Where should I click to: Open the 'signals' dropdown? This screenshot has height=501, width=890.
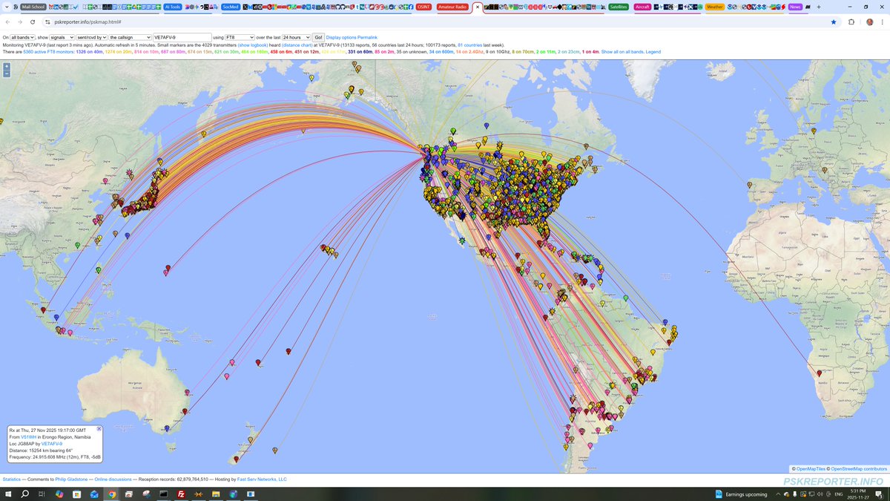click(62, 37)
